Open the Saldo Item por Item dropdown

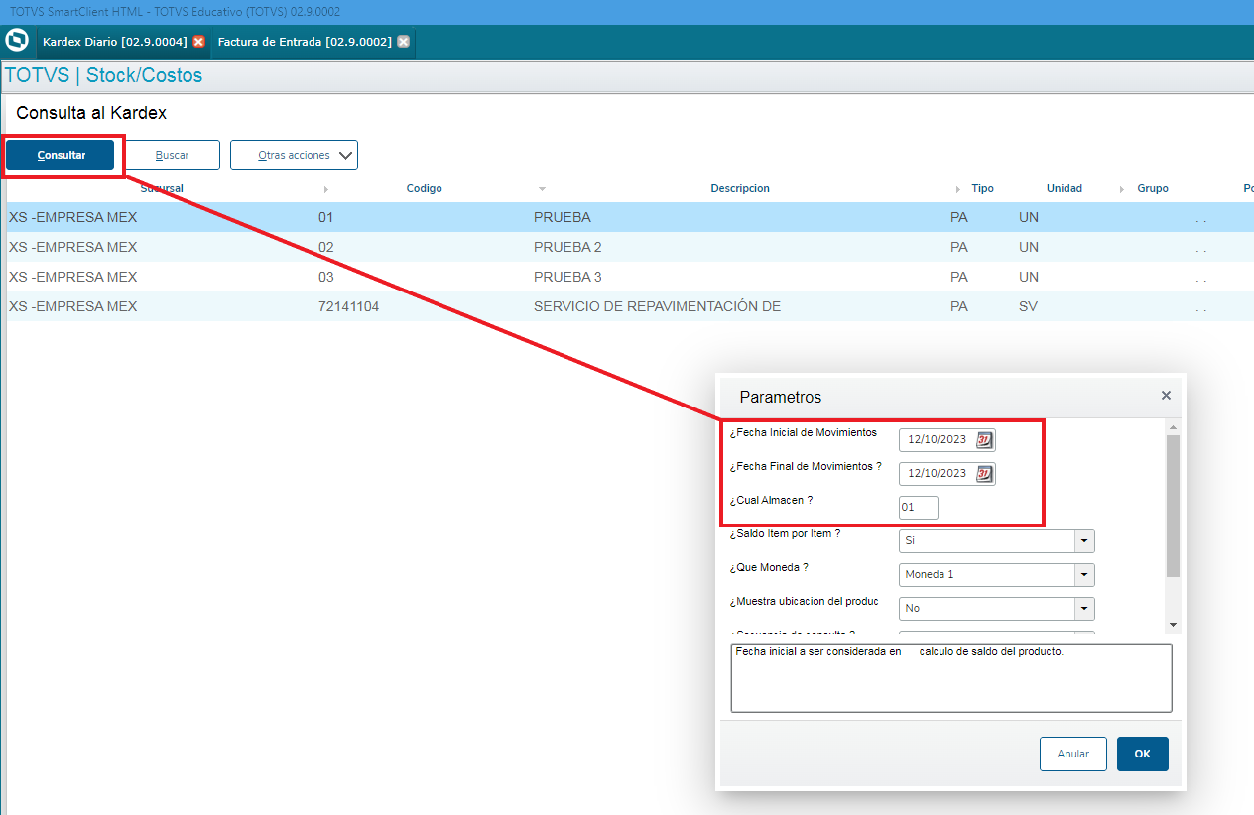[1083, 540]
